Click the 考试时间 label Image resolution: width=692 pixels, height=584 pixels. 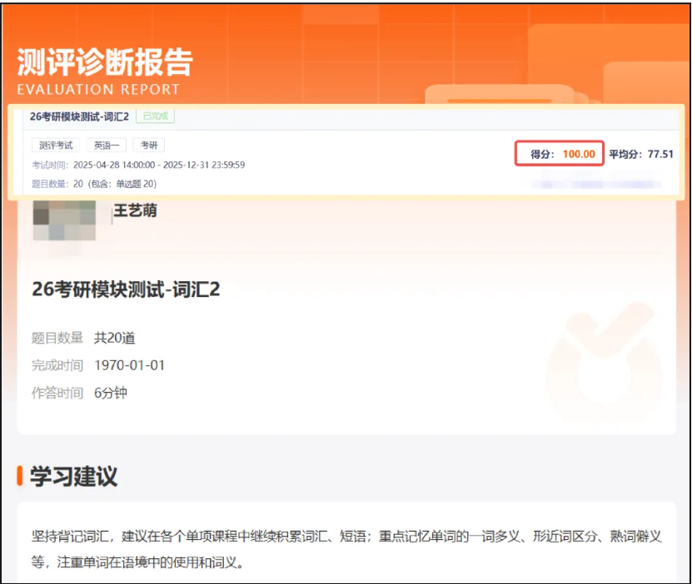(x=50, y=165)
